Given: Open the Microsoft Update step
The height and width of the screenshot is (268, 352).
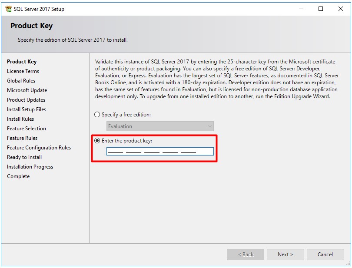Looking at the screenshot, I should tap(27, 90).
